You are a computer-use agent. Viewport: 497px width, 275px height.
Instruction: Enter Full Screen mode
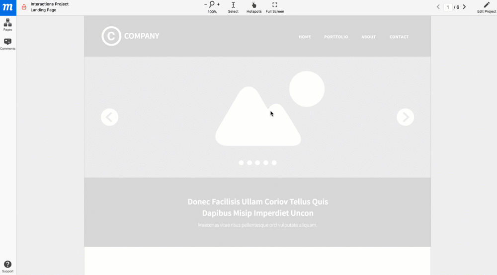coord(275,7)
